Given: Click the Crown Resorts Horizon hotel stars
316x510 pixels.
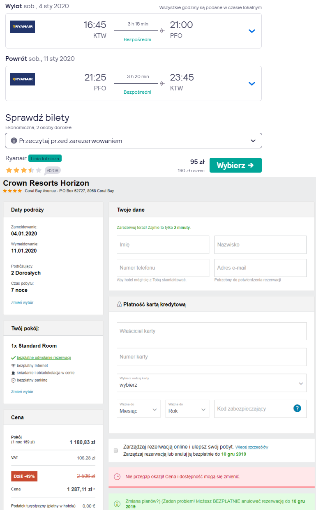Looking at the screenshot, I should click(13, 191).
